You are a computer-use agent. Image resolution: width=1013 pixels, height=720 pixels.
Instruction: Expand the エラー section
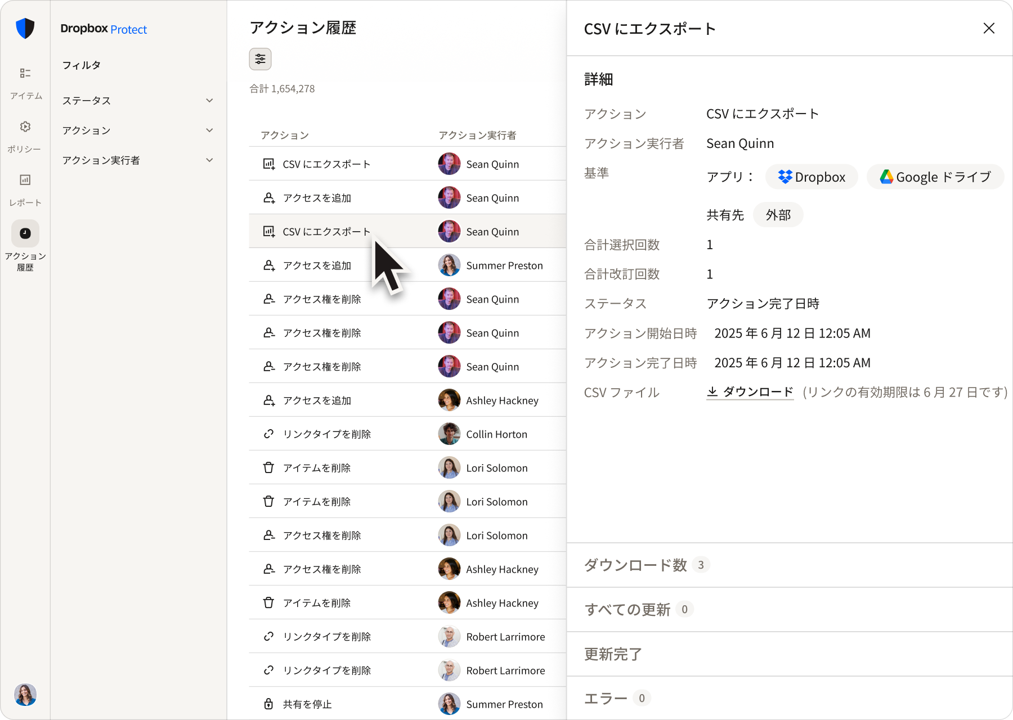pyautogui.click(x=790, y=698)
